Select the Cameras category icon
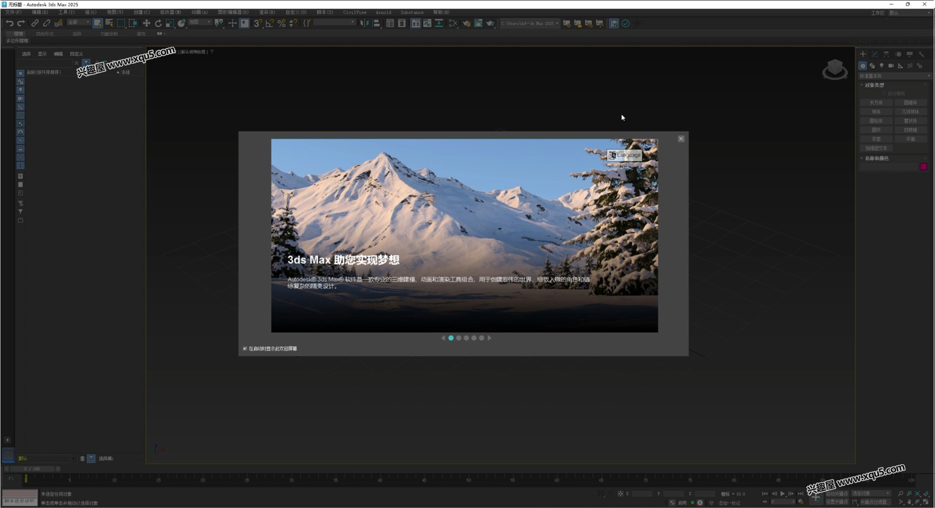935x508 pixels. click(891, 66)
